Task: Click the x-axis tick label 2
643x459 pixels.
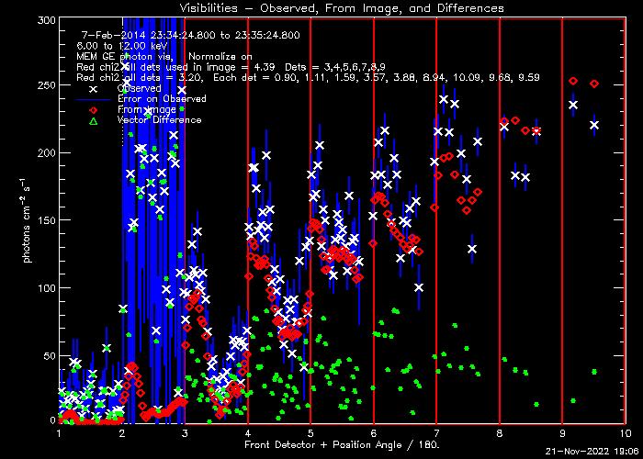Action: (x=122, y=433)
